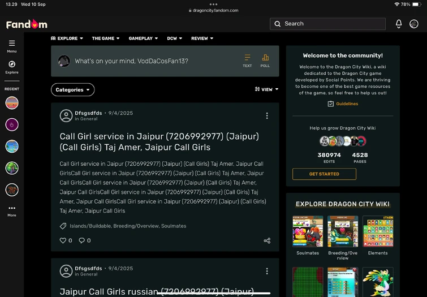
Task: Click the GET STARTED button
Action: [x=324, y=174]
